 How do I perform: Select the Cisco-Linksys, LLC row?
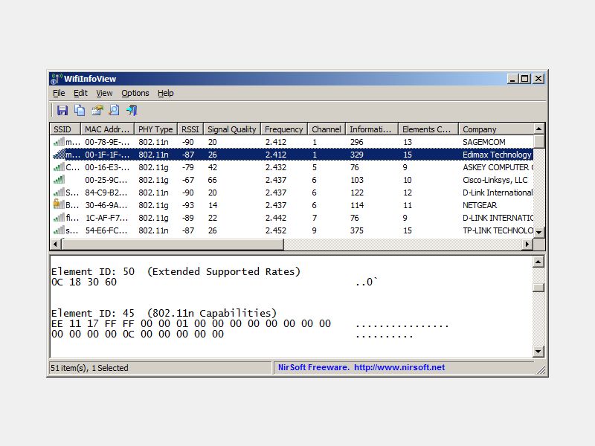[292, 180]
